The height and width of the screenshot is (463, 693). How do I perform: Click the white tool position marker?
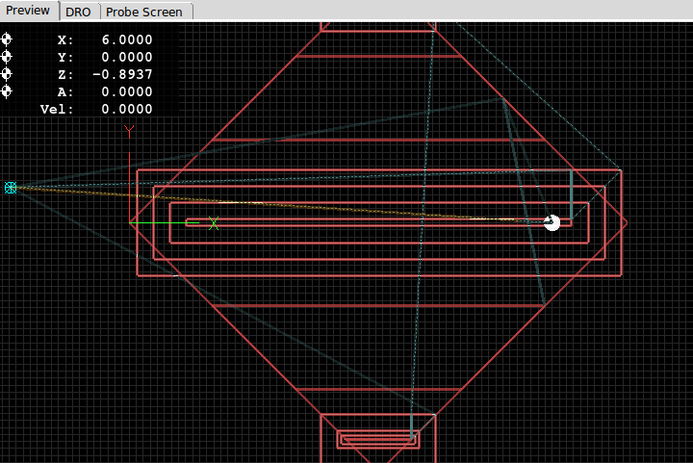(x=552, y=222)
